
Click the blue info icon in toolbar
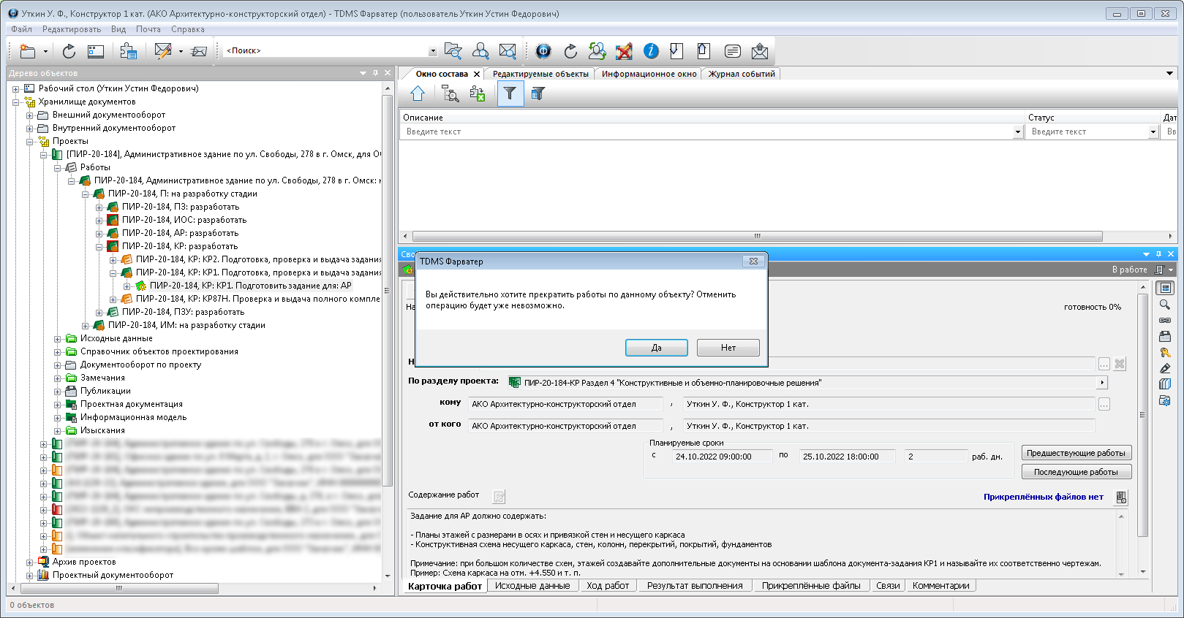point(651,51)
